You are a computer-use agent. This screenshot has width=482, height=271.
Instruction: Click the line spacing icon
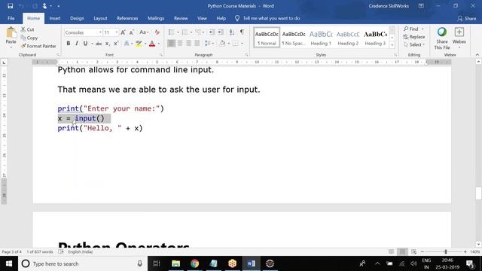pyautogui.click(x=208, y=44)
